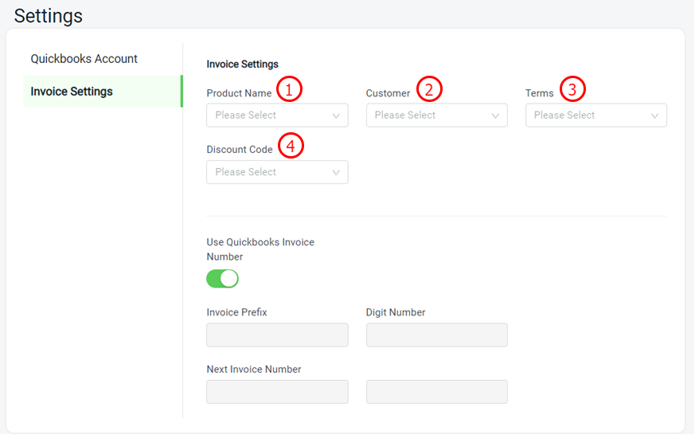Click the Invoice Prefix input field
Viewport: 695px width, 435px height.
pos(278,335)
